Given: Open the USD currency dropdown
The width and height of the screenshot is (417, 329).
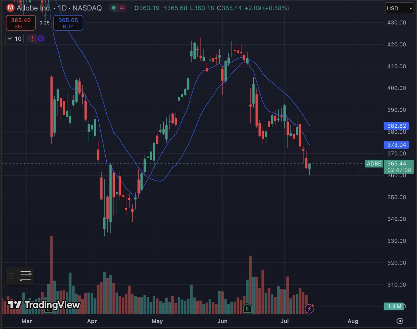Looking at the screenshot, I should 399,8.
